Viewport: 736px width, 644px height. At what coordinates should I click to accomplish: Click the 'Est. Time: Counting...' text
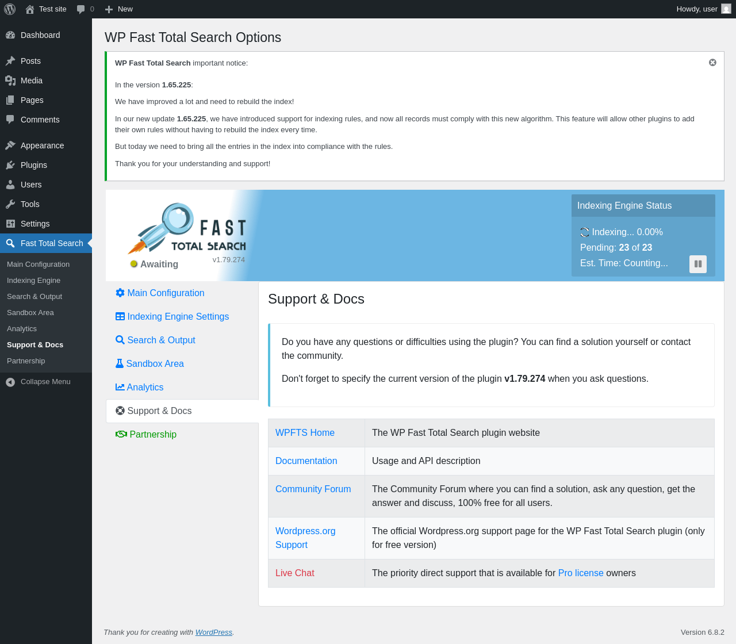[x=624, y=263]
